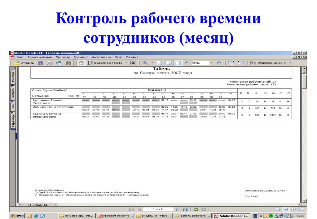Click employee name Карпина Светлана Владимировна
This screenshot has width=317, height=219.
(47, 115)
